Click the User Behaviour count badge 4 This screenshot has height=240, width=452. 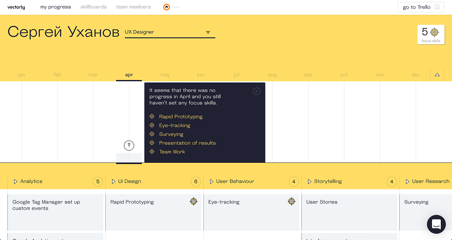(294, 182)
